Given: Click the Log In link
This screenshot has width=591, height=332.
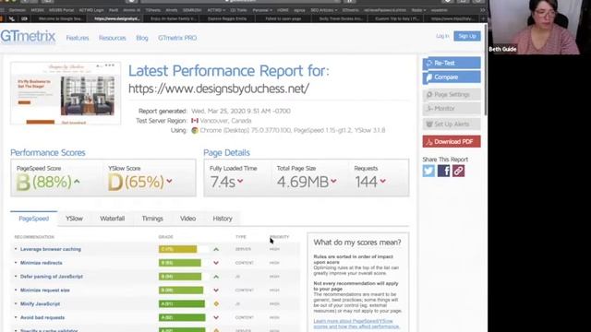Looking at the screenshot, I should (x=442, y=36).
